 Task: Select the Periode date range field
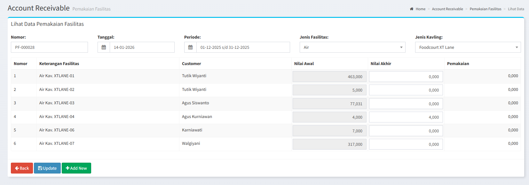pos(243,47)
